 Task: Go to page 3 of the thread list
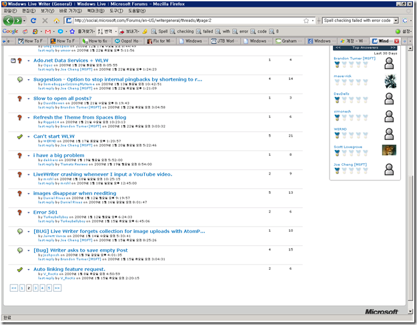pos(35,288)
